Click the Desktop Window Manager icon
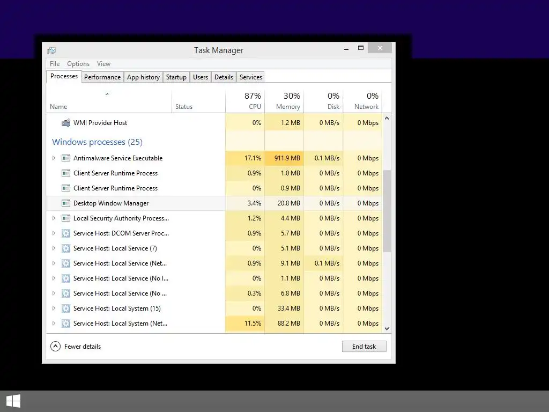The height and width of the screenshot is (412, 549). (66, 203)
